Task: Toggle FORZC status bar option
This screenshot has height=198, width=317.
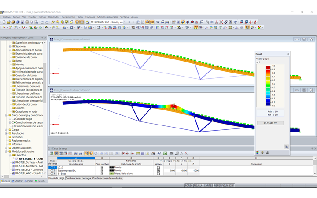Action: [x=188, y=186]
